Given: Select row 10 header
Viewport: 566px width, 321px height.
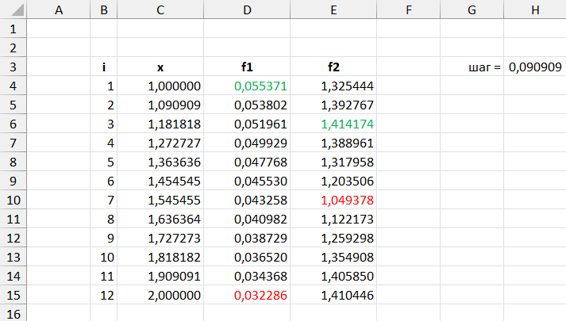Looking at the screenshot, I should coord(13,200).
